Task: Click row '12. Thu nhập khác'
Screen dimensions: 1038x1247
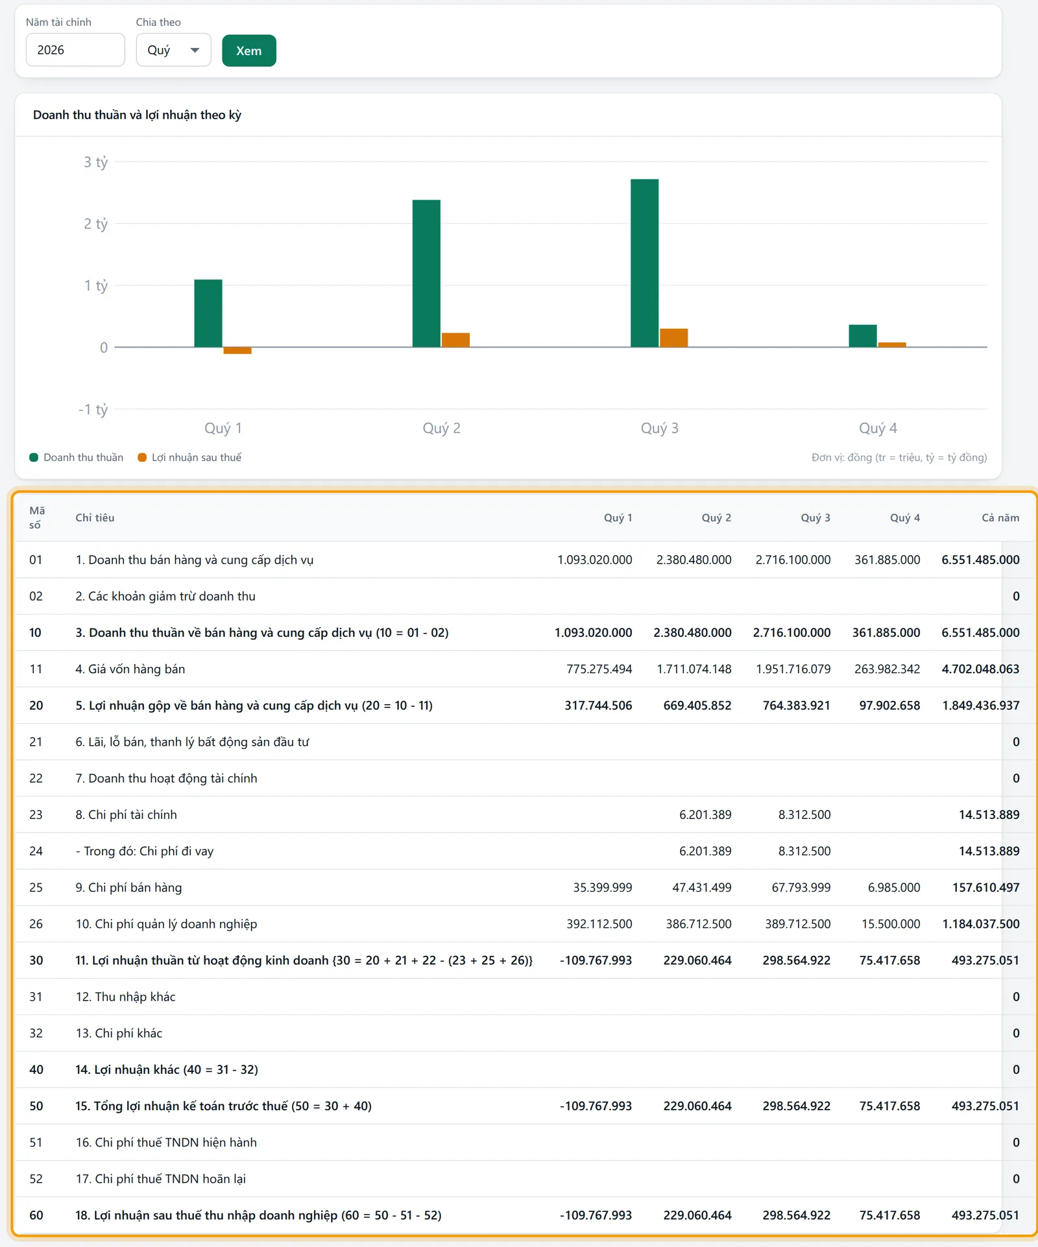Action: tap(525, 997)
